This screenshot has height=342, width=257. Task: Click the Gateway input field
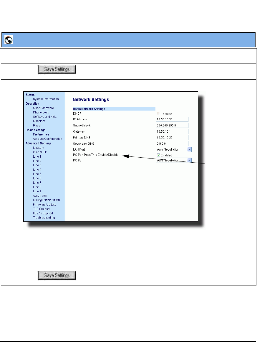(172, 131)
